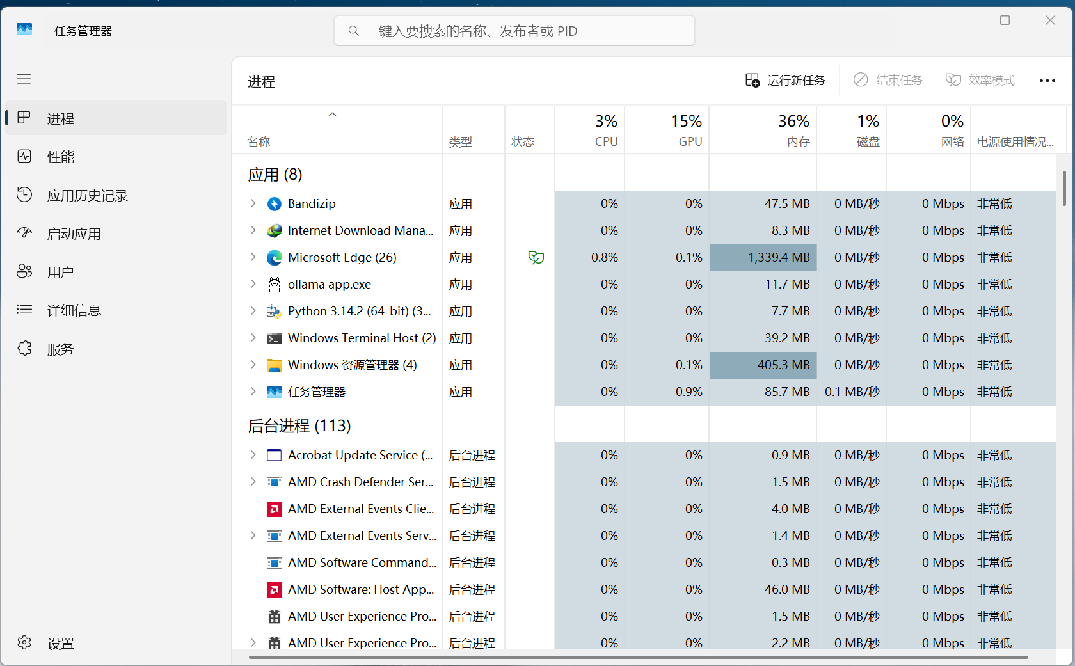Sort by the 磁盘 column header
The width and height of the screenshot is (1075, 666).
tap(852, 130)
